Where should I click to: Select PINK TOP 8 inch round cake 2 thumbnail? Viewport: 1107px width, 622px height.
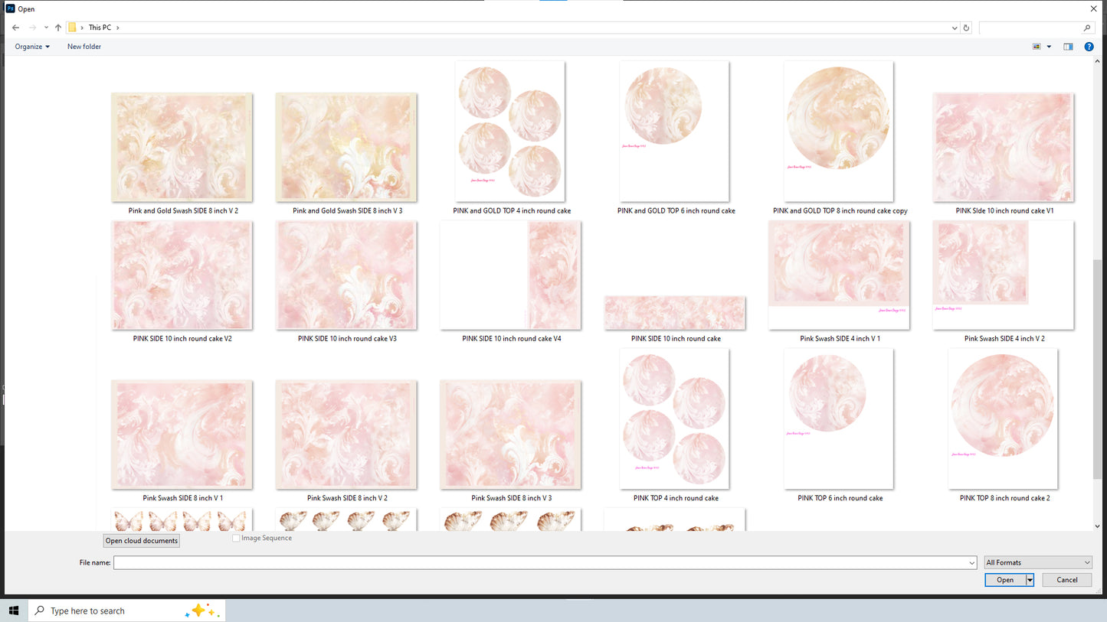coord(1004,418)
